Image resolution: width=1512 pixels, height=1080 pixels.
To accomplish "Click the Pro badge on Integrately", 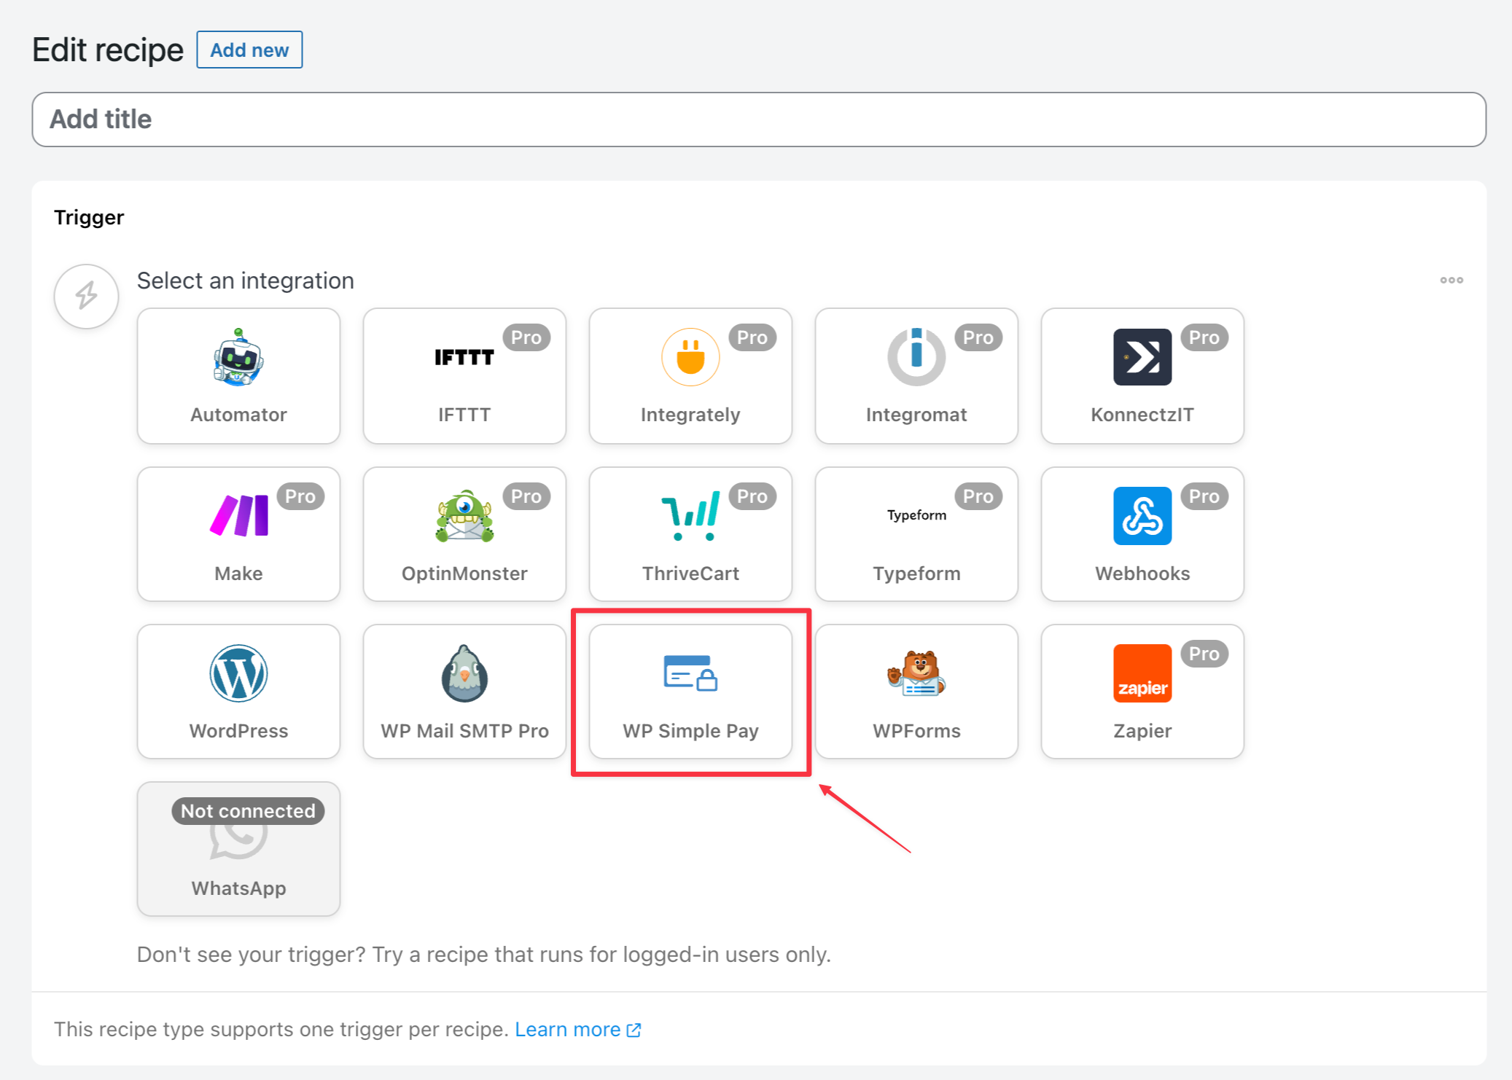I will (x=752, y=337).
